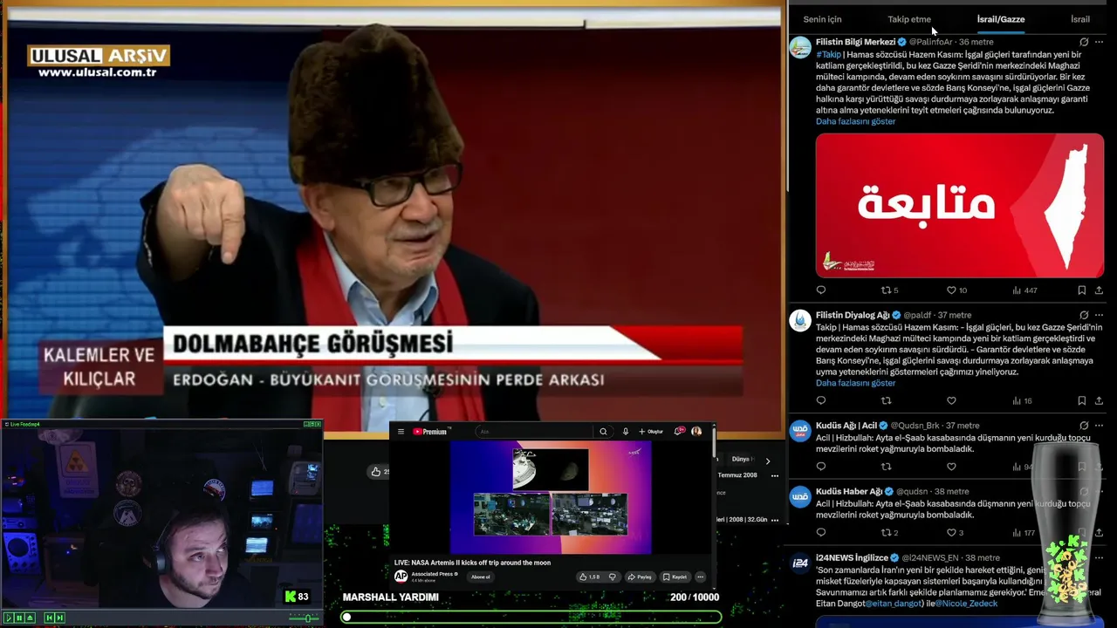
Task: Like the Filistin Bilgi Merkezi post
Action: click(x=956, y=290)
